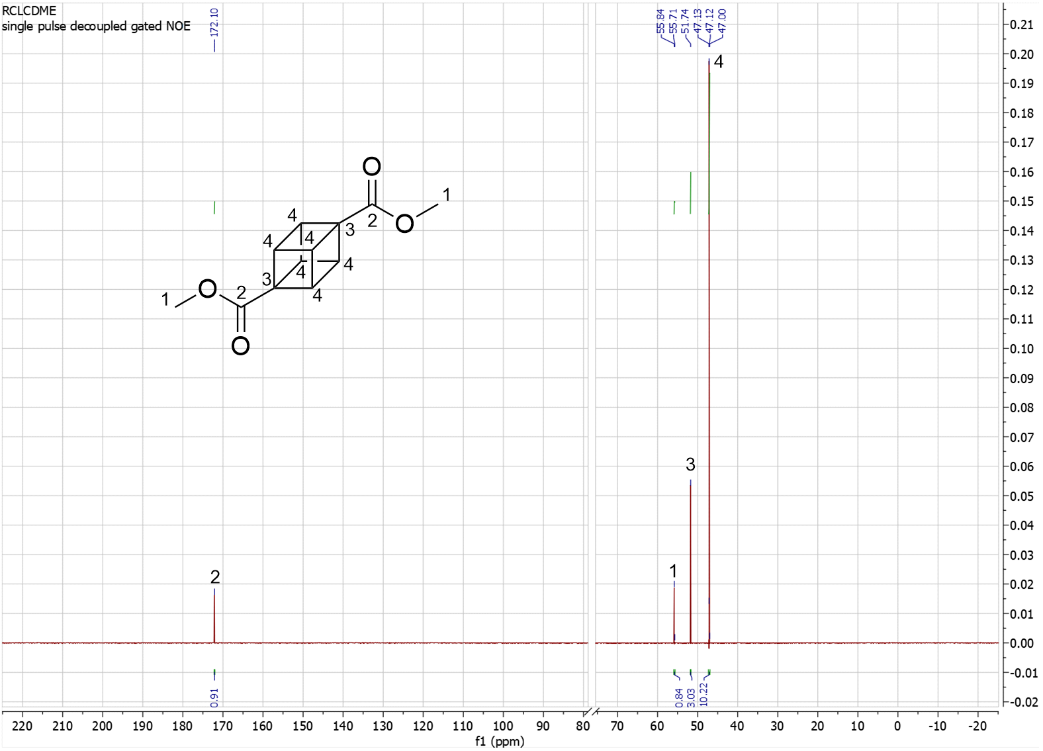Click the "single pulse decoupled gated NOE" text

[x=96, y=26]
